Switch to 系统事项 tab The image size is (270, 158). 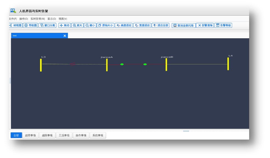pyautogui.click(x=98, y=135)
